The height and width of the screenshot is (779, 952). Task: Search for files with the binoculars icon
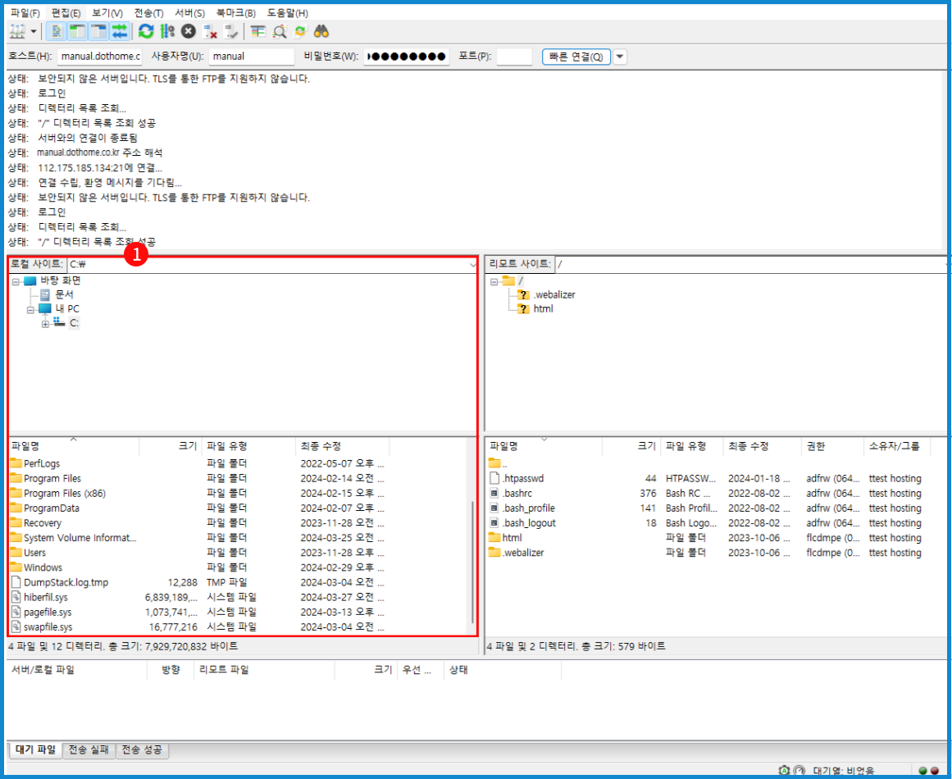click(x=321, y=31)
